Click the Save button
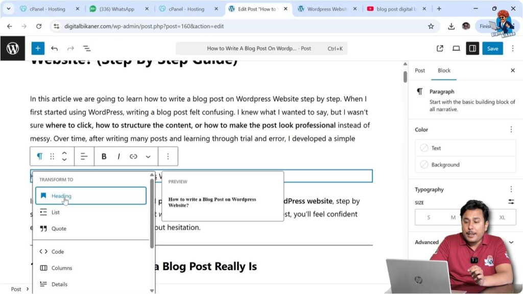Screen dimensions: 523x294 coord(492,48)
